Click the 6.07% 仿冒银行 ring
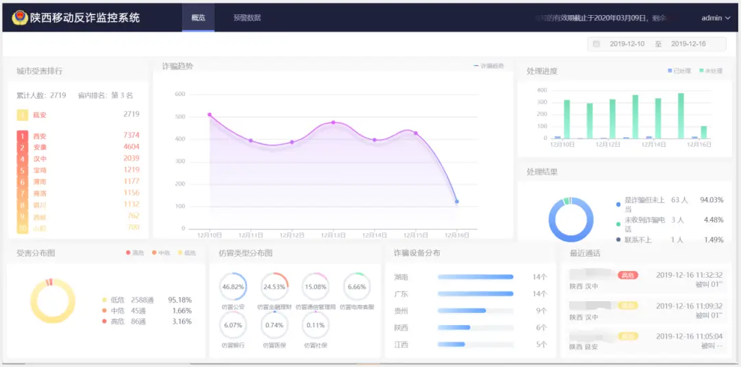Image resolution: width=741 pixels, height=367 pixels. pyautogui.click(x=233, y=325)
